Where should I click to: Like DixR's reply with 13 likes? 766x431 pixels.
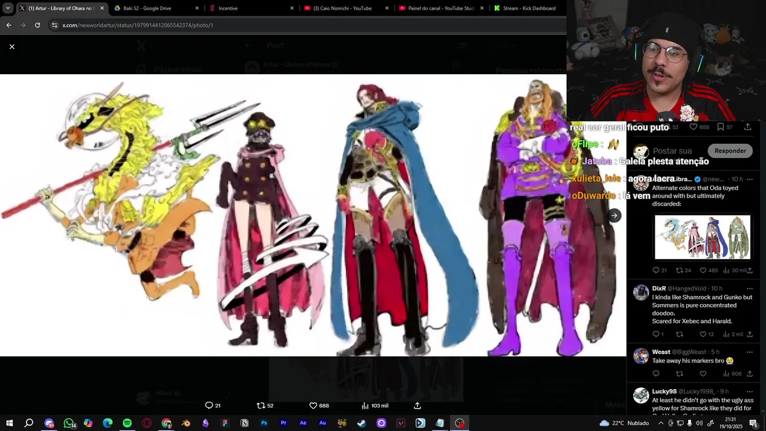(x=707, y=334)
